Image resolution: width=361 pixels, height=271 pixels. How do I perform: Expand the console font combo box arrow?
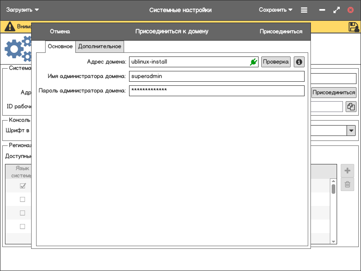click(351, 131)
